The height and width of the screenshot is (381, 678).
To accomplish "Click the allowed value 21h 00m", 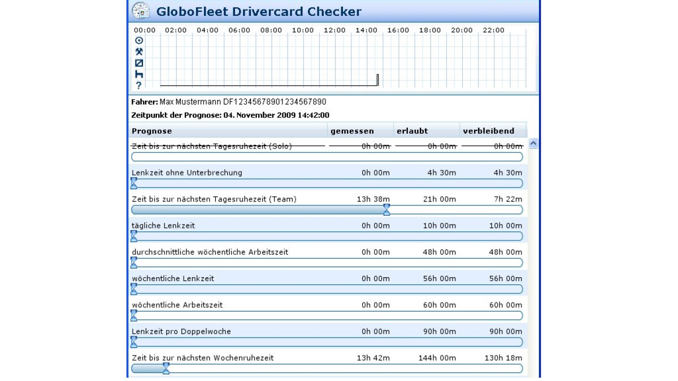I will pos(440,199).
